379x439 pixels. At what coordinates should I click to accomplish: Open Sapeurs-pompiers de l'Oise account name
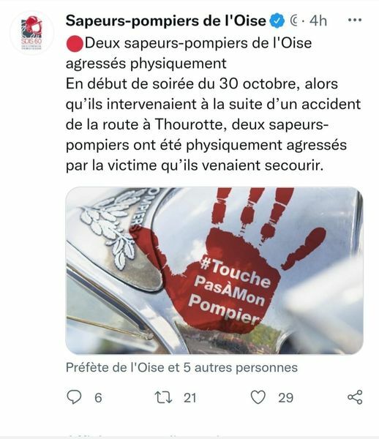pos(165,20)
